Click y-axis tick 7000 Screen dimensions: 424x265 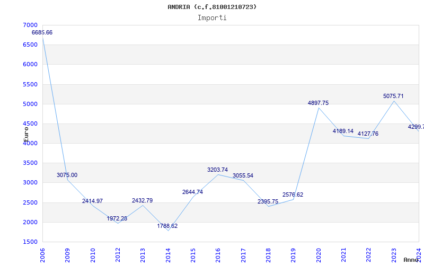(30, 25)
